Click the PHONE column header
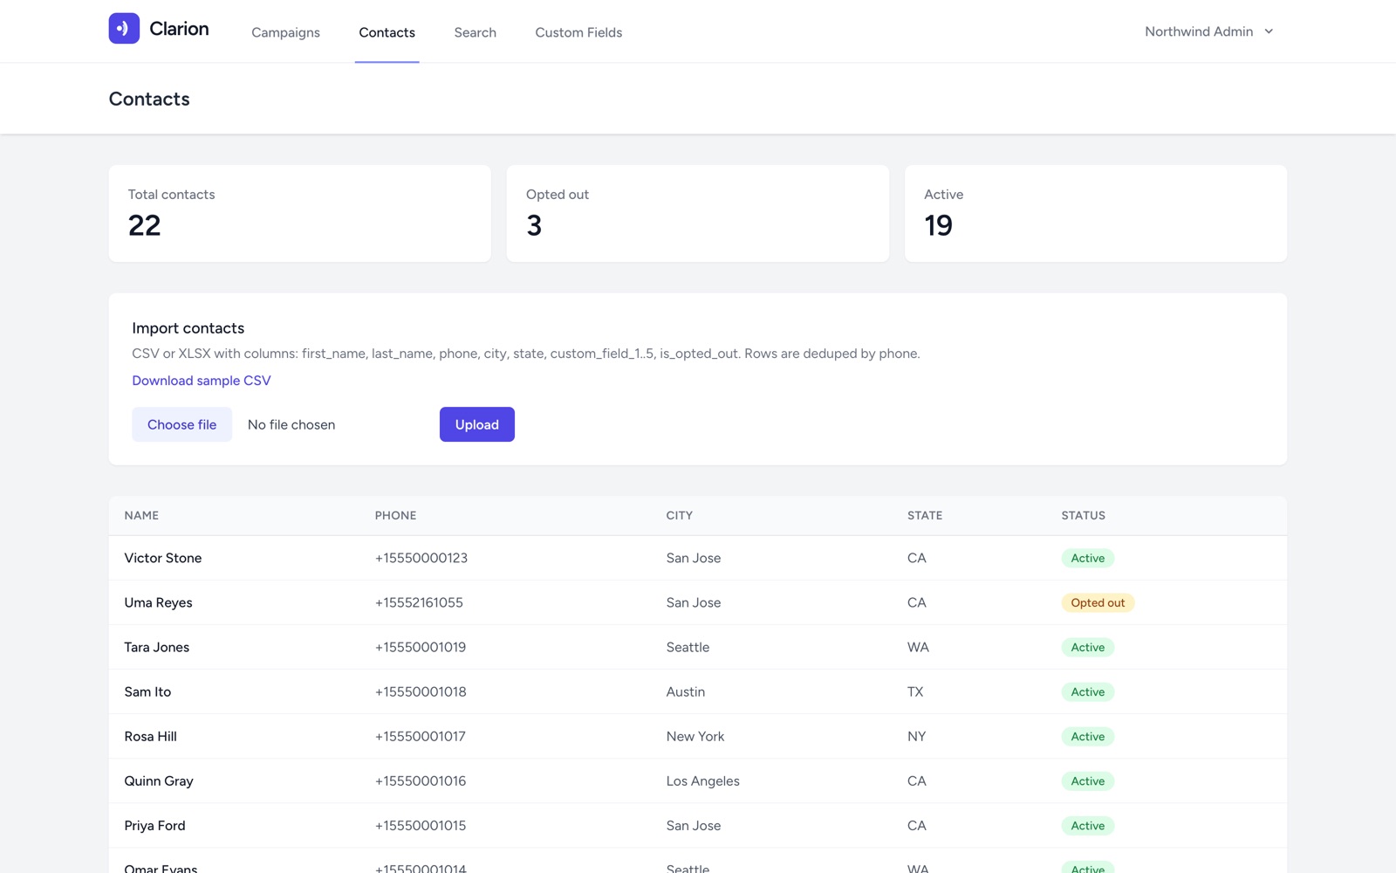The image size is (1396, 873). click(x=395, y=516)
